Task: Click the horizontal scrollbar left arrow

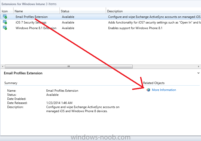Action: click(3, 66)
